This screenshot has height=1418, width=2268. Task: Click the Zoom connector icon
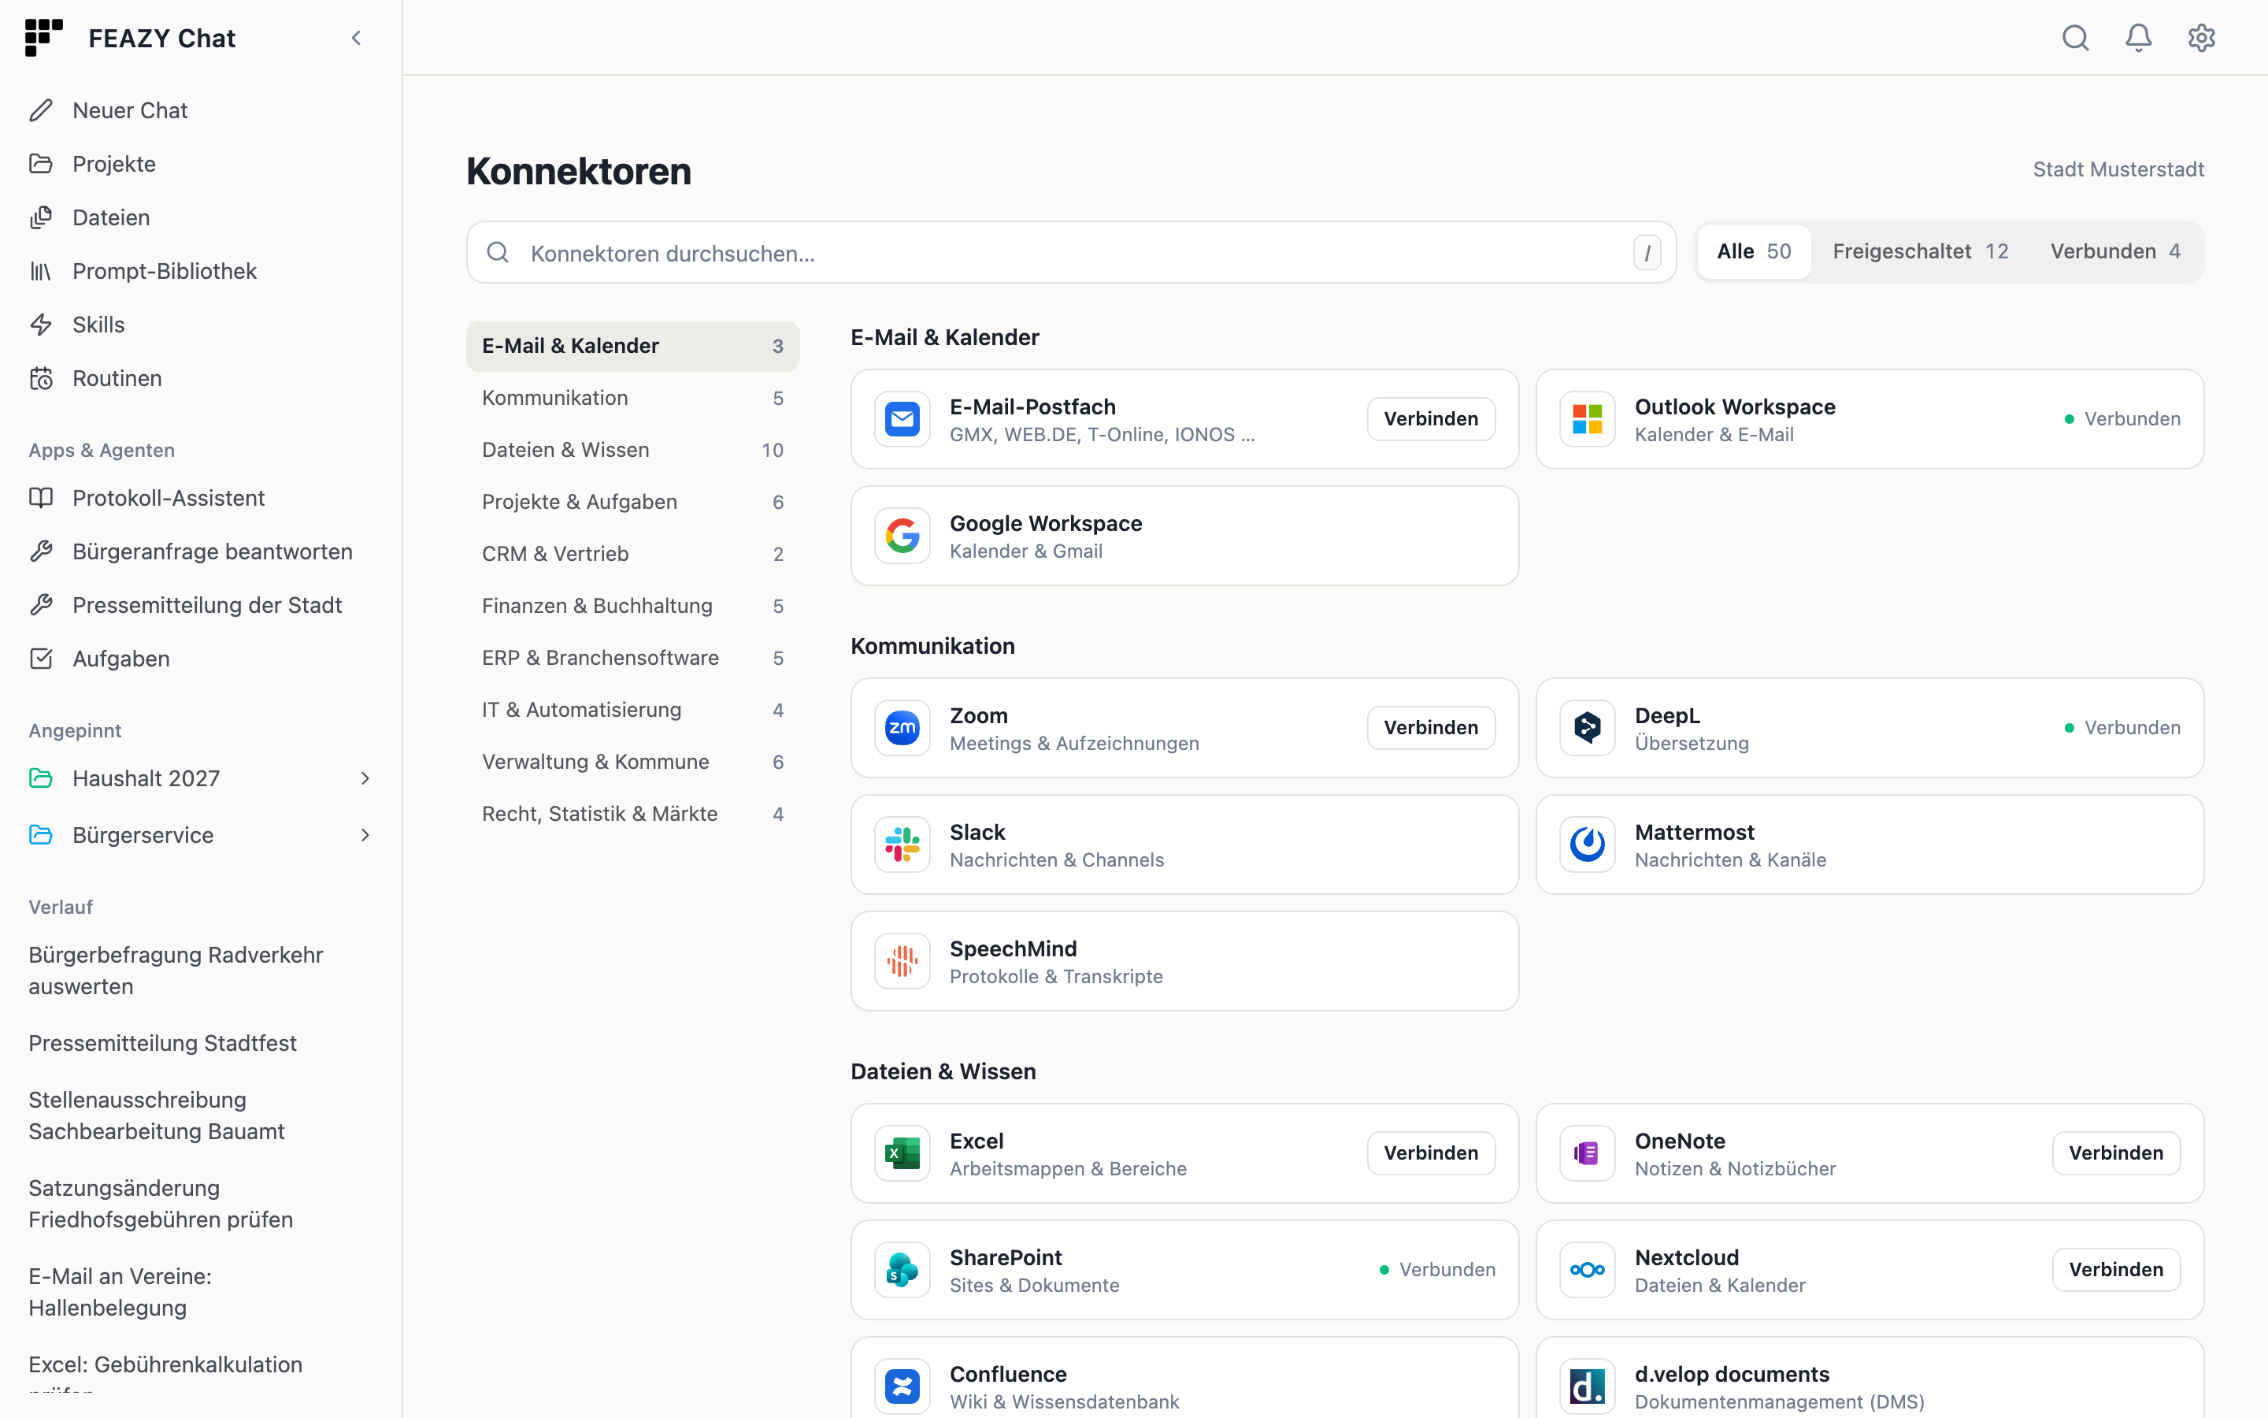click(x=902, y=727)
